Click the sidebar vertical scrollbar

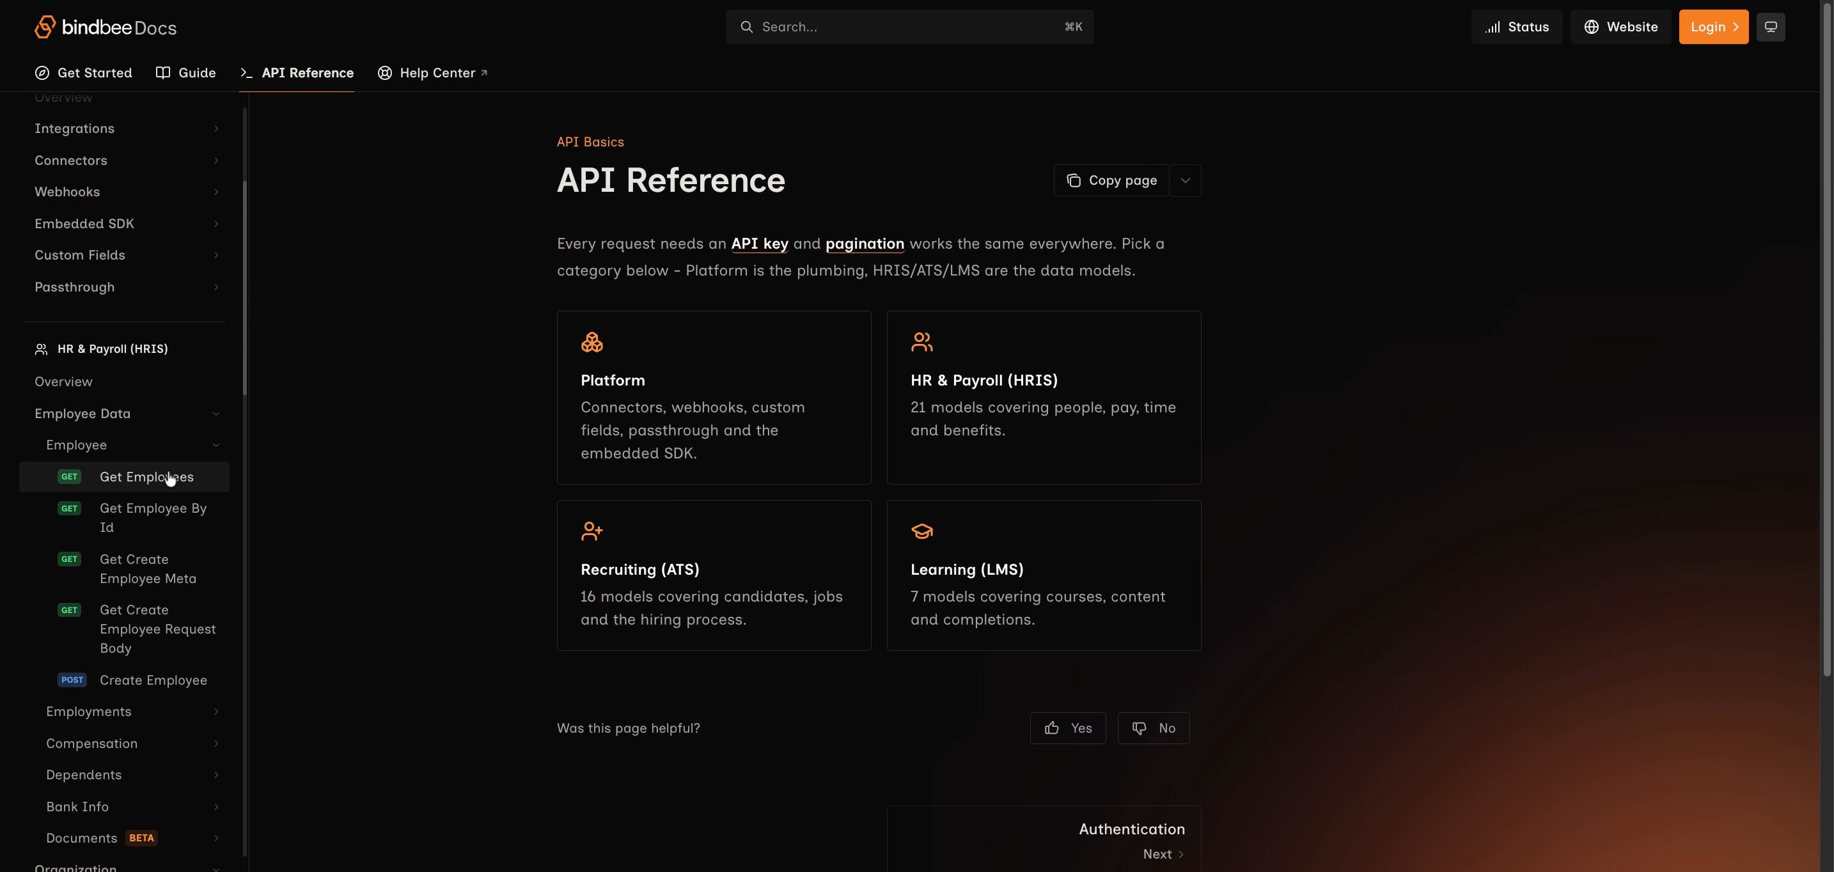245,288
